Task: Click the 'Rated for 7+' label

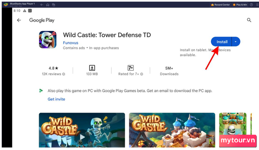Action: [x=128, y=74]
